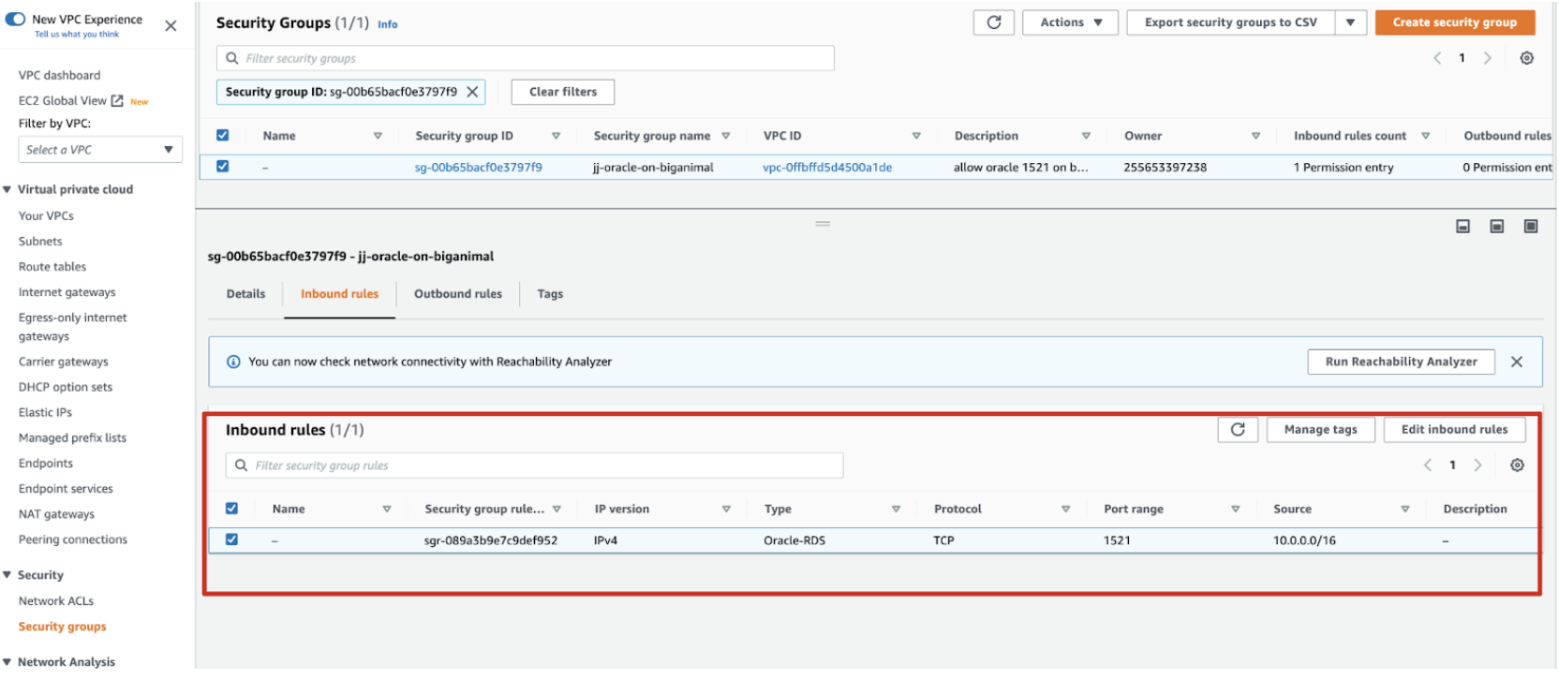
Task: Click Edit inbound rules button
Action: pyautogui.click(x=1454, y=430)
